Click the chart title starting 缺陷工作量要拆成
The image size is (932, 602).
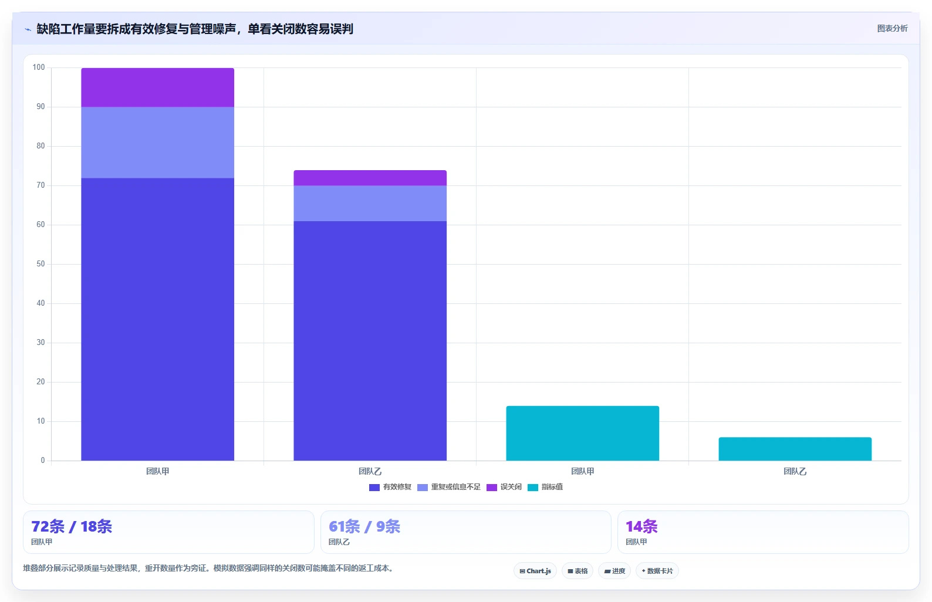click(x=195, y=29)
